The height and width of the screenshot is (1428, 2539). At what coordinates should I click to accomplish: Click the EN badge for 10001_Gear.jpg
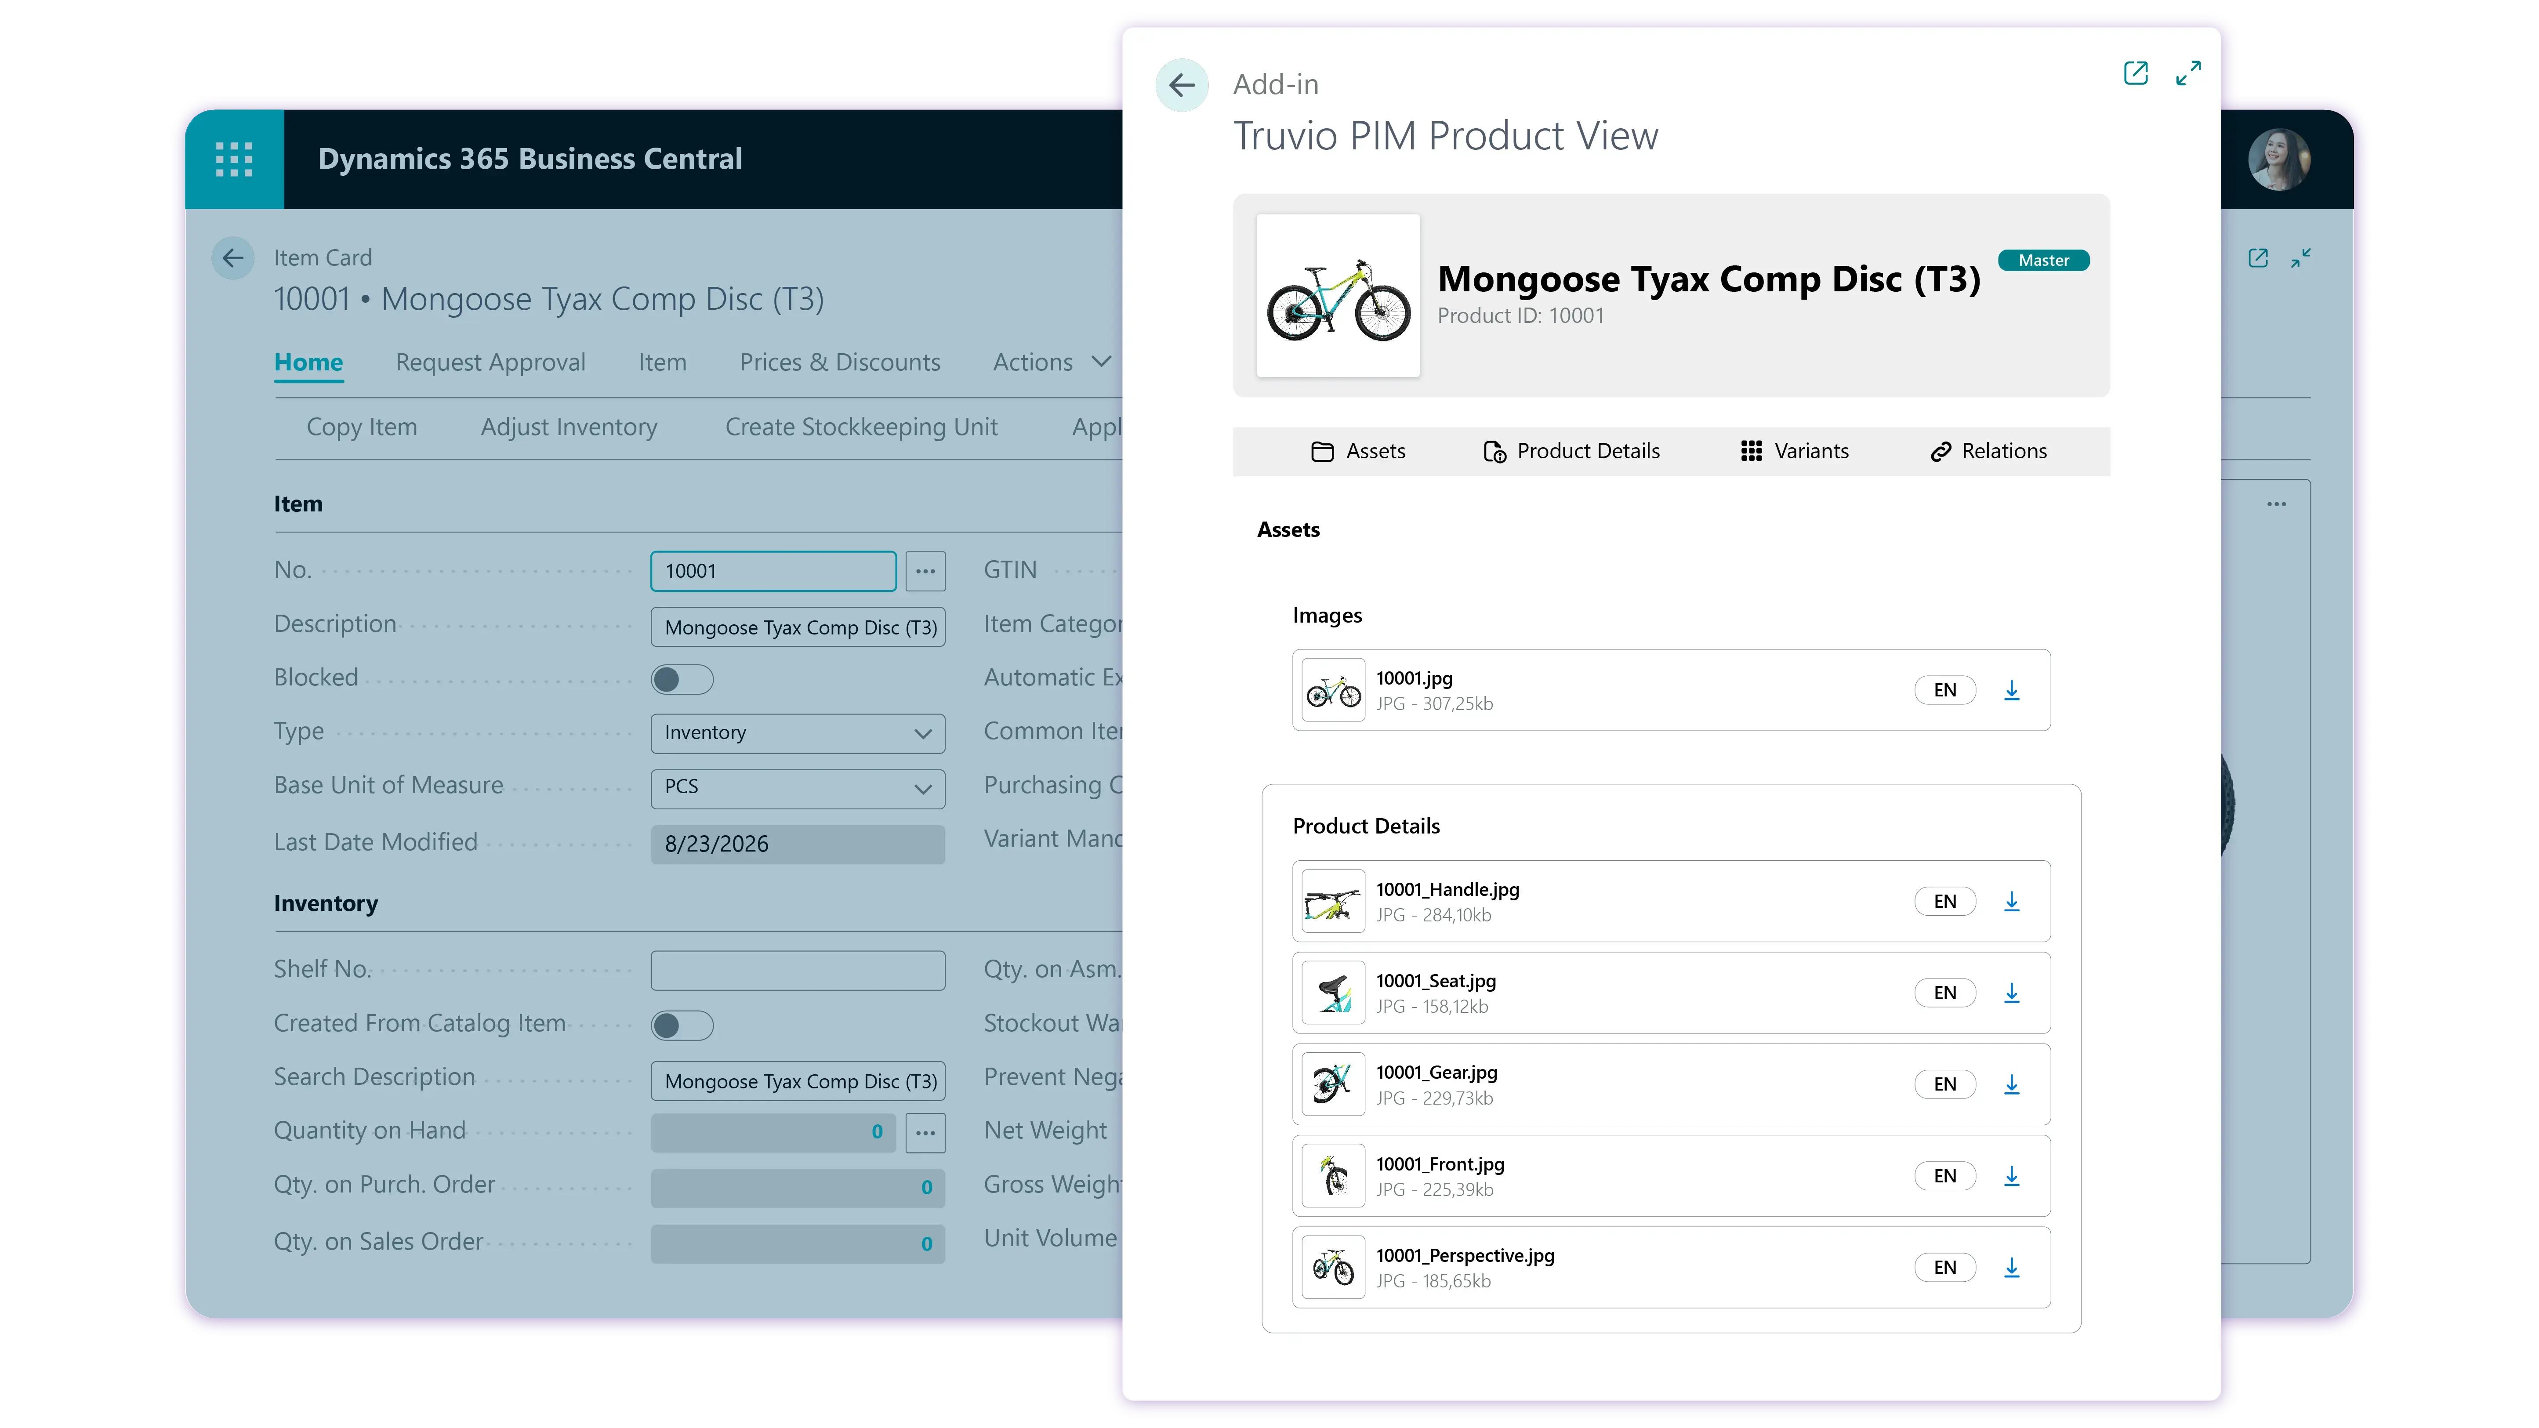pos(1944,1085)
